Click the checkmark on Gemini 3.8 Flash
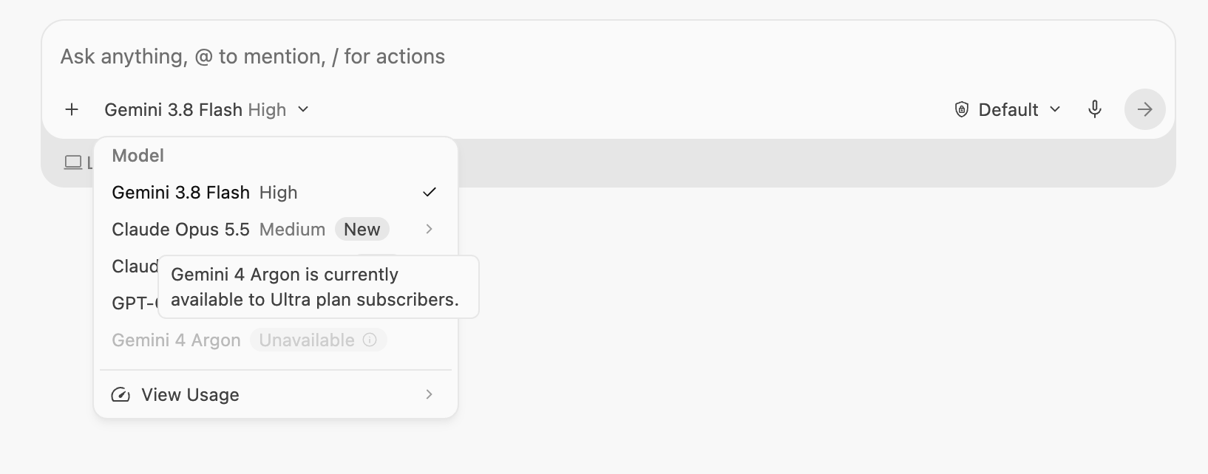 click(430, 192)
